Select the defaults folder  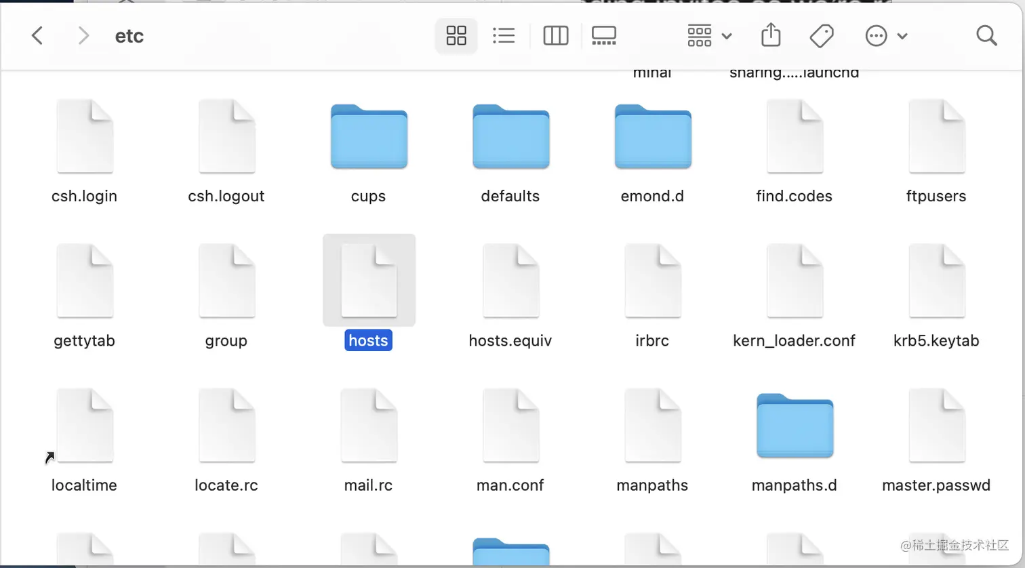[510, 136]
